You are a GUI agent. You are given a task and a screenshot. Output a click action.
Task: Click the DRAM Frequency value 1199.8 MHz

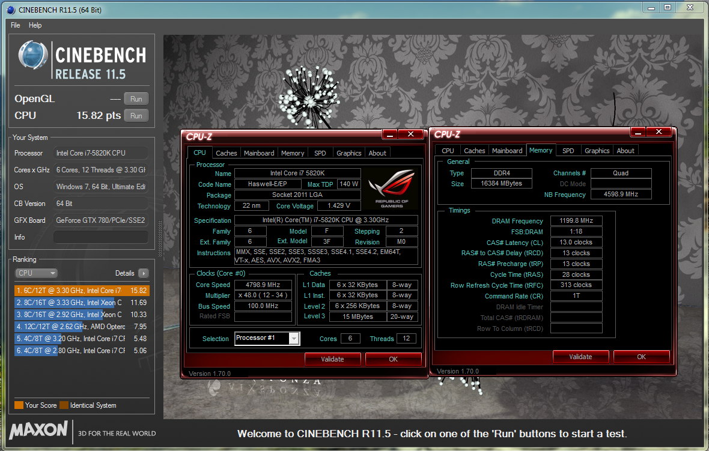(x=576, y=220)
